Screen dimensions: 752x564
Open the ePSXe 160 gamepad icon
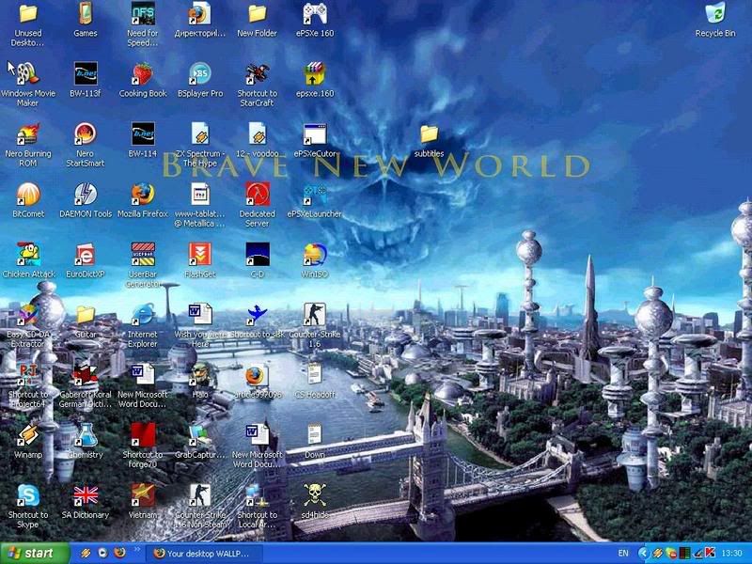coord(315,13)
